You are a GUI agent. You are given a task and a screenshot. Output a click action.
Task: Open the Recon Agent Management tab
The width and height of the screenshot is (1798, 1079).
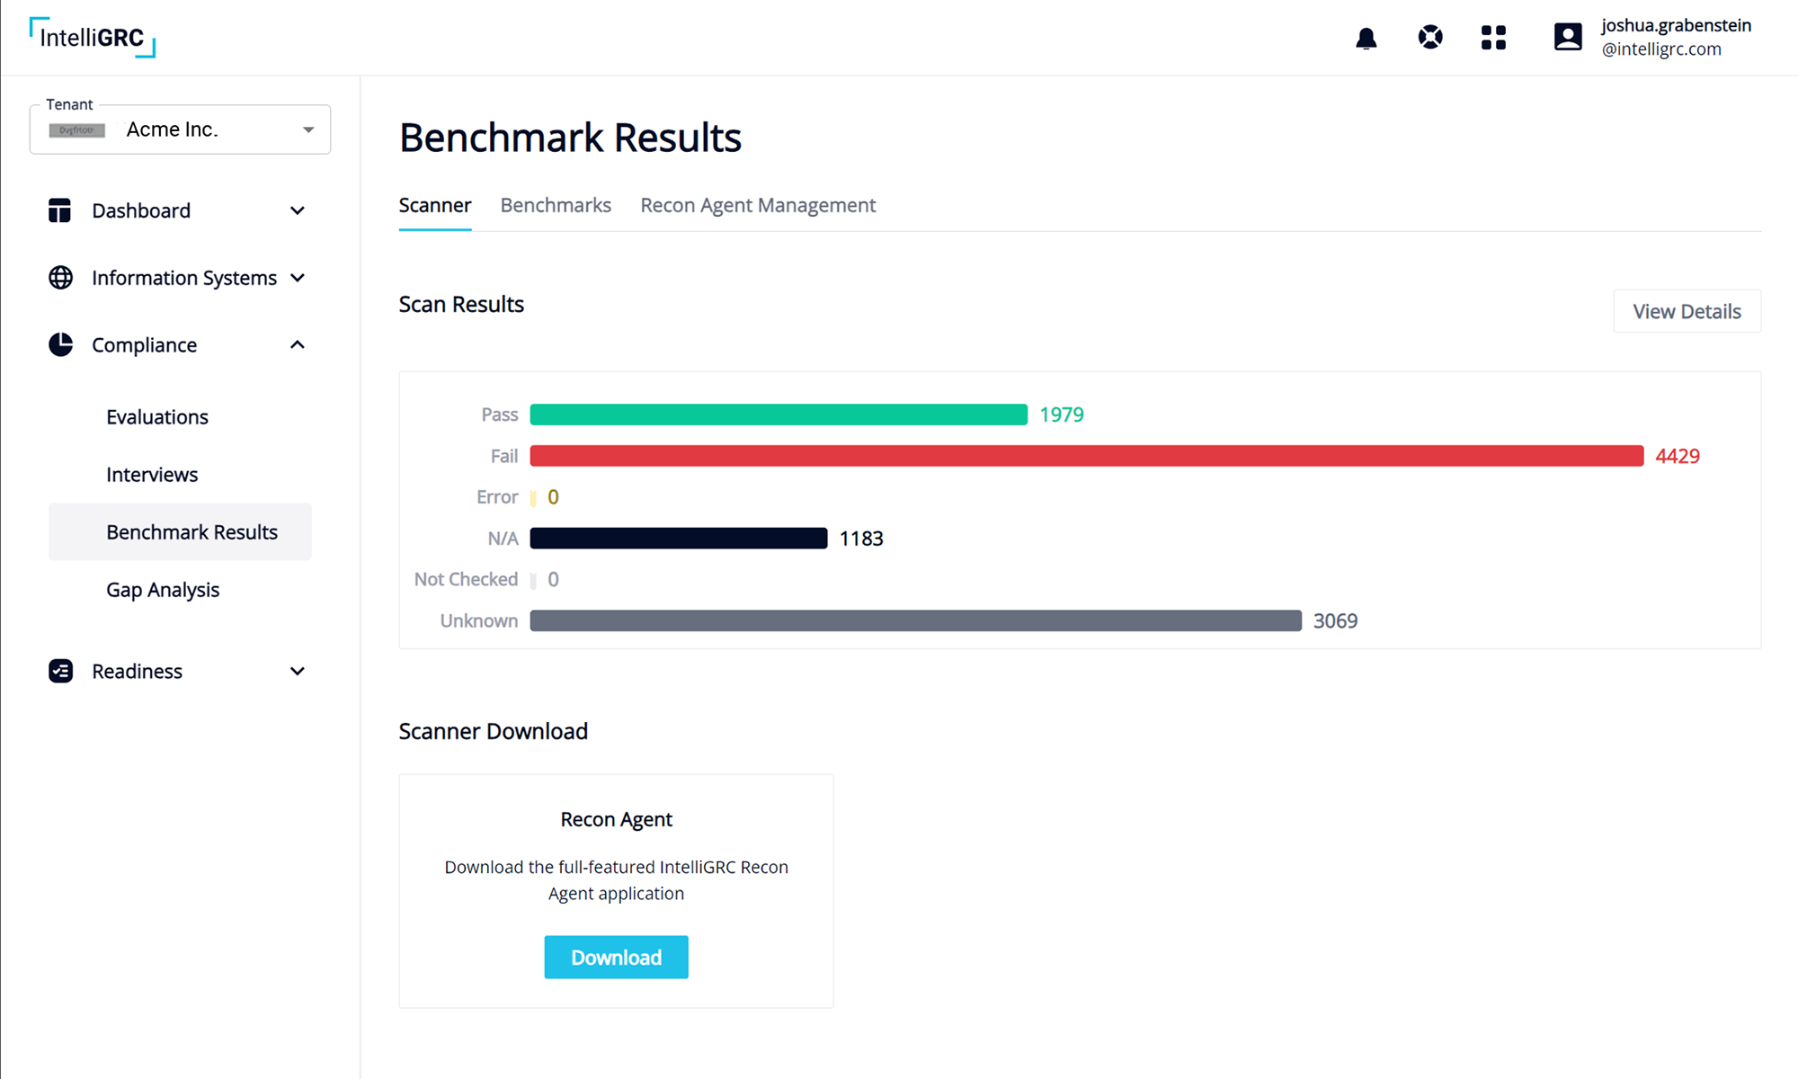(758, 205)
